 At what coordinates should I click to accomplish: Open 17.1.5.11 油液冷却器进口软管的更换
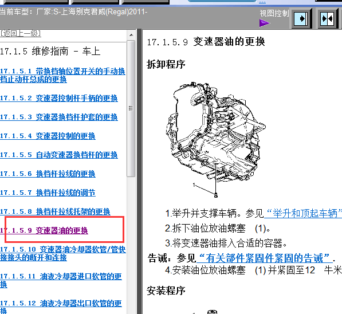tap(61, 280)
